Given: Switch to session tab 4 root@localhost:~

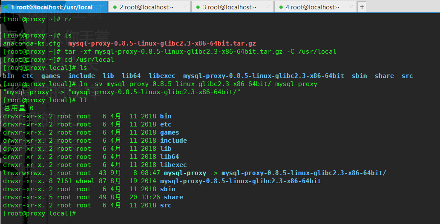Looking at the screenshot, I should (315, 7).
